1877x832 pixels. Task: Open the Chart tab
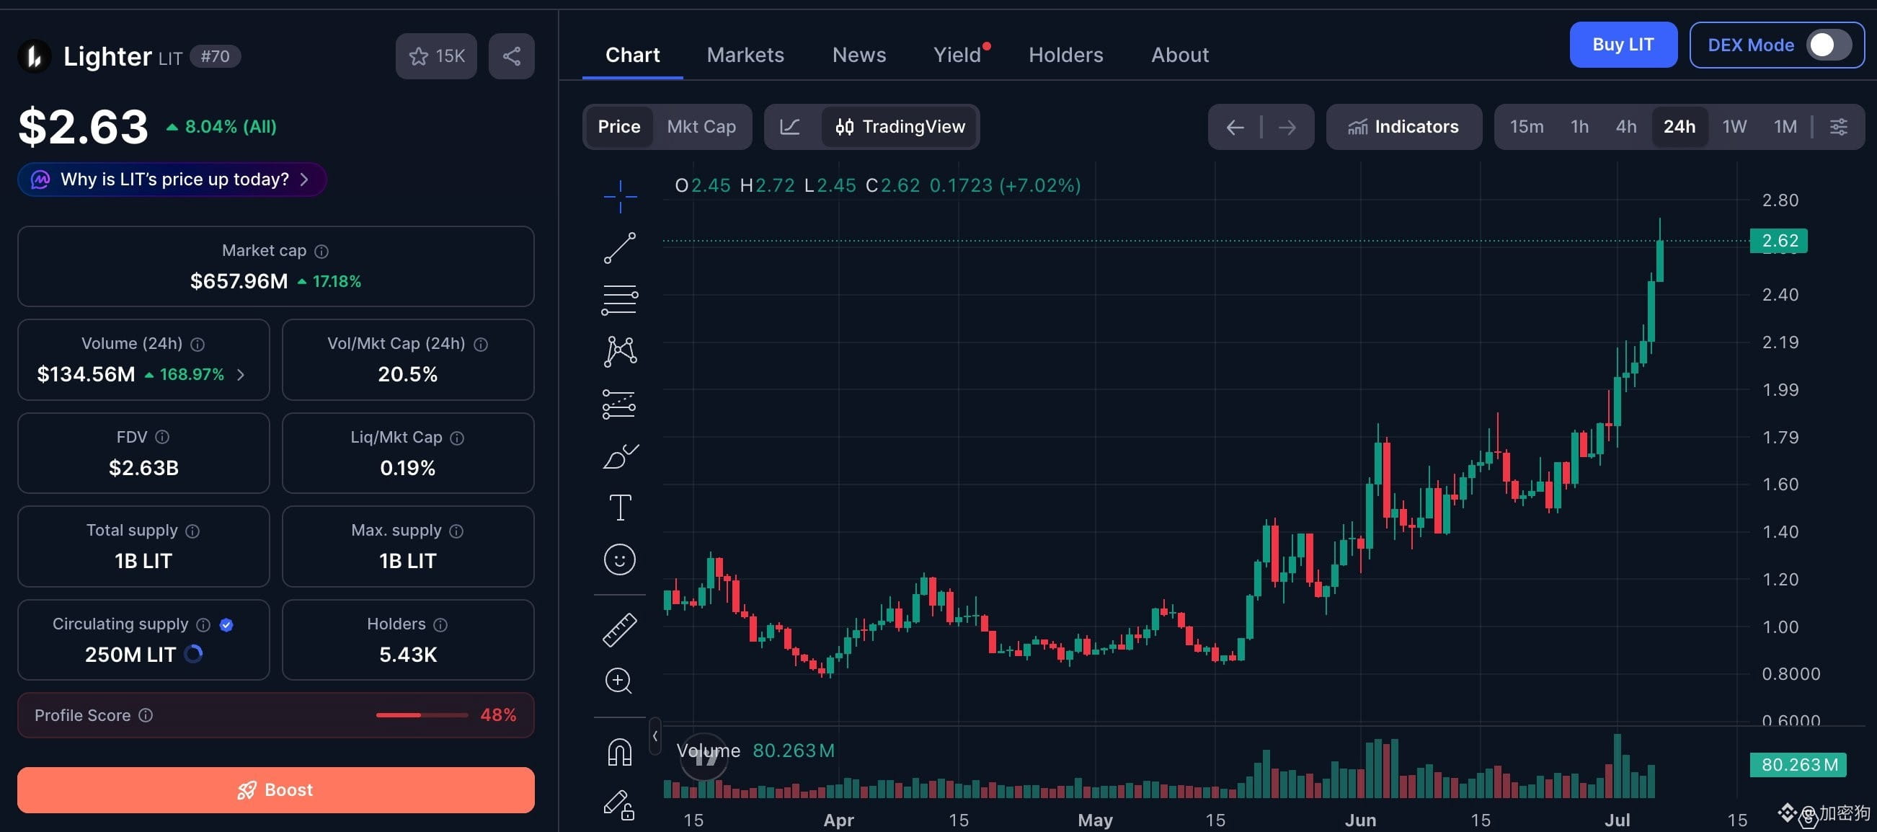(x=632, y=56)
